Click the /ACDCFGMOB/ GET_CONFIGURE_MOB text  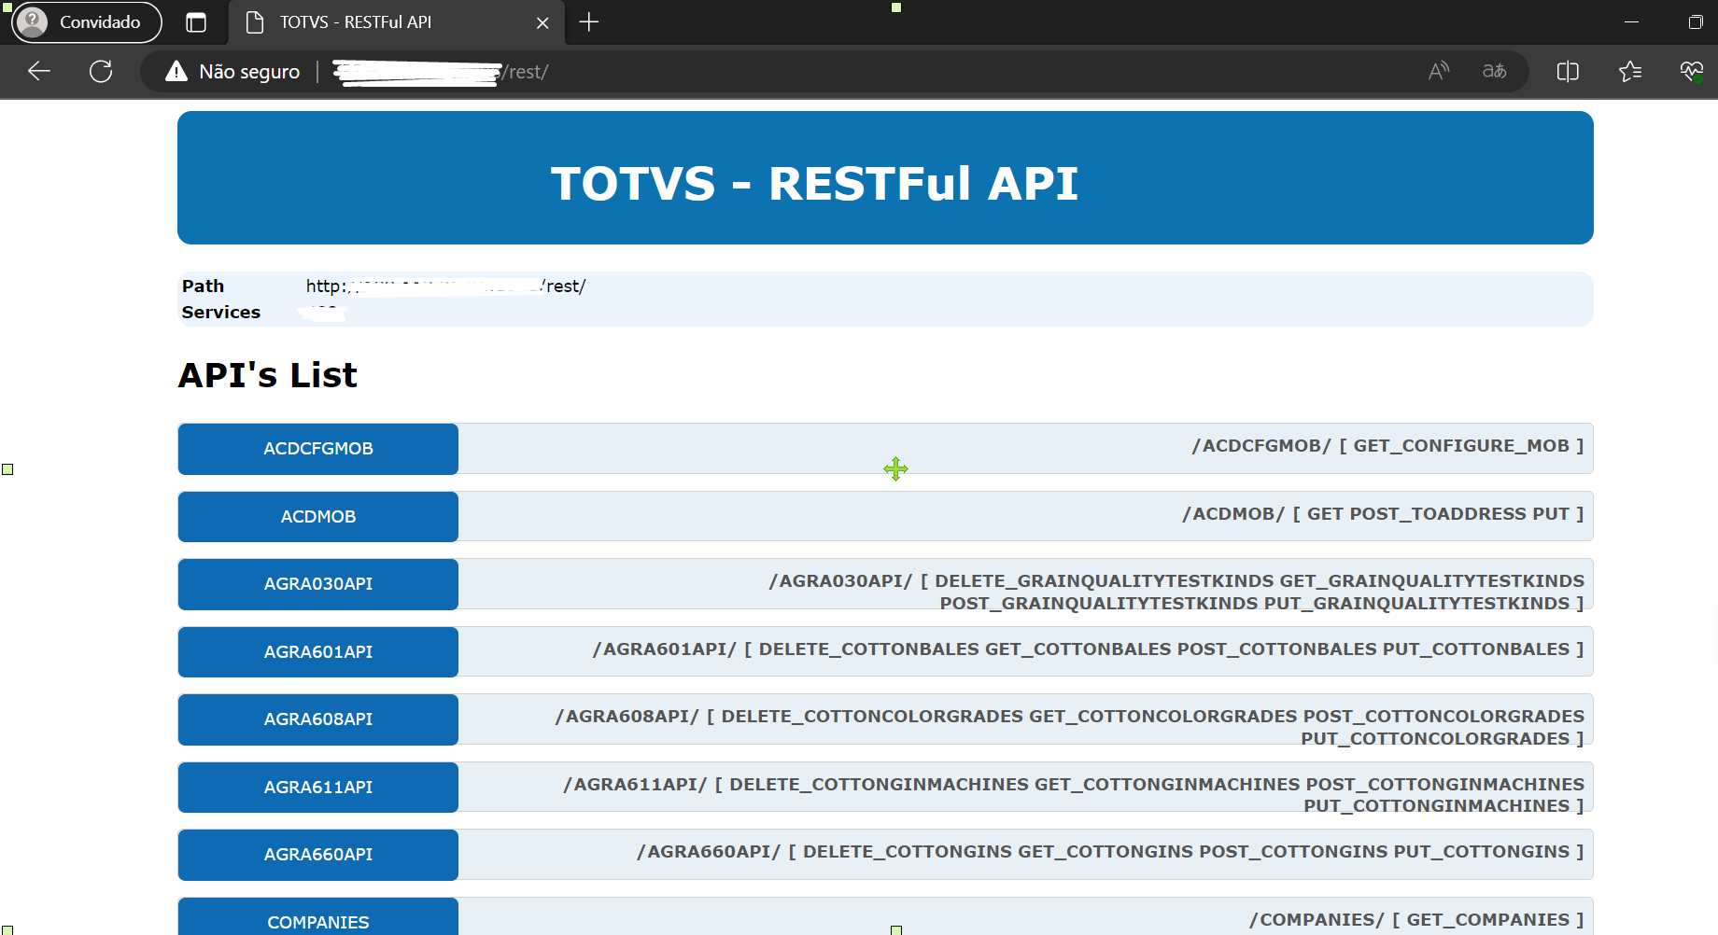pyautogui.click(x=1387, y=446)
